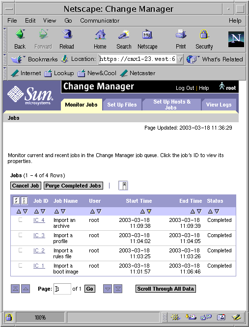Click the Sun Microsystems logo
The image size is (249, 327).
30,95
